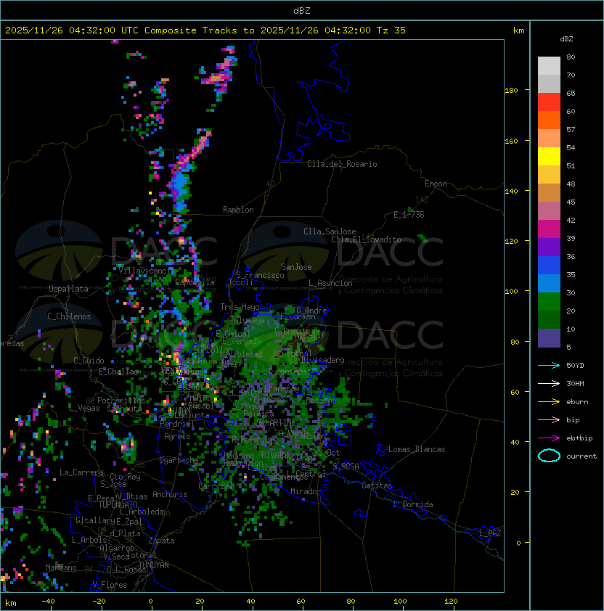This screenshot has height=611, width=604.
Task: Pick the purple swatch between 39 and 36
Action: (x=549, y=247)
